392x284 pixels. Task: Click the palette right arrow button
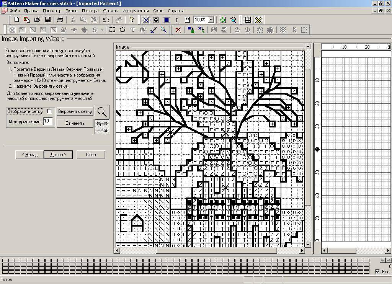point(389,260)
